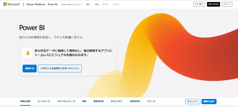Image resolution: width=238 pixels, height=107 pixels.
Task: Click the black 無料で始める button
Action: pos(213,4)
